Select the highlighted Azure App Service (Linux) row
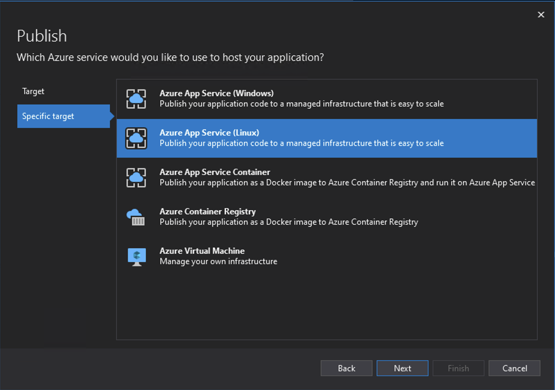Viewport: 555px width, 390px height. click(x=311, y=138)
